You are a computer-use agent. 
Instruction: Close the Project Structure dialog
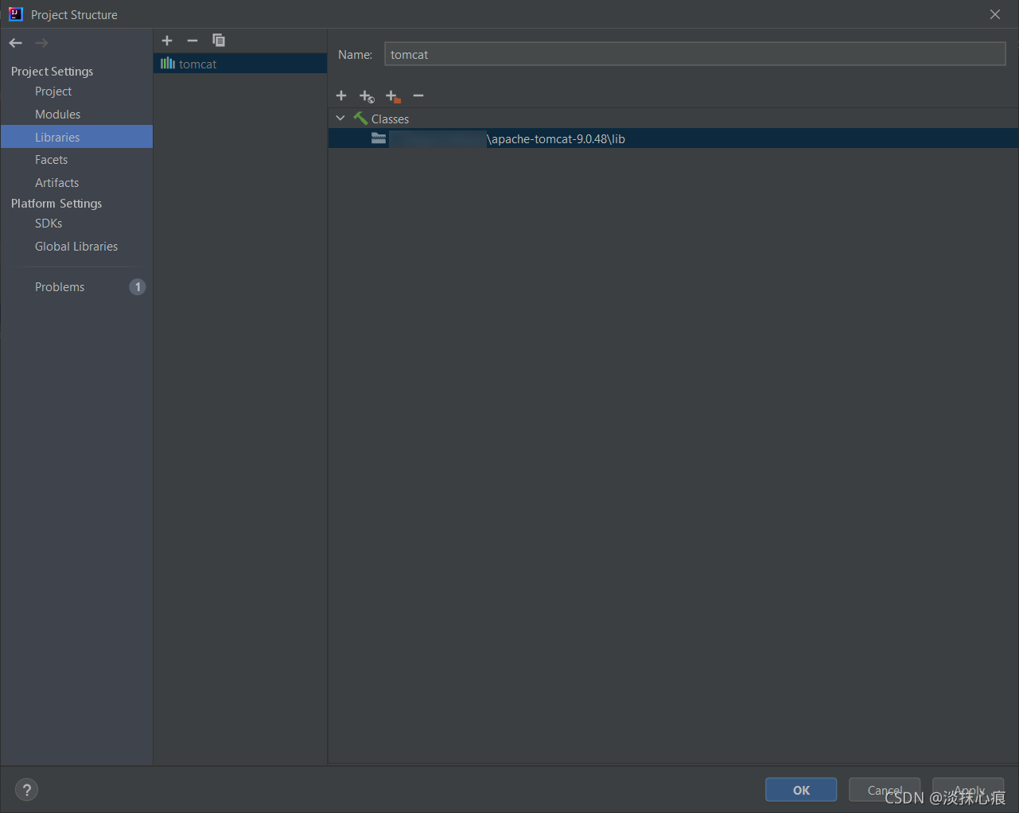click(995, 14)
